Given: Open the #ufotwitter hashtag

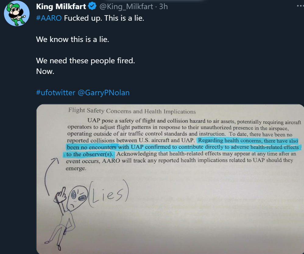Looking at the screenshot, I should point(56,92).
